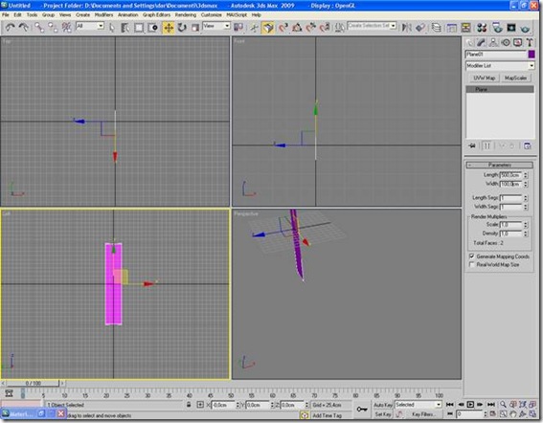Image resolution: width=543 pixels, height=423 pixels.
Task: Click the time slider 0 / 100
Action: click(34, 383)
